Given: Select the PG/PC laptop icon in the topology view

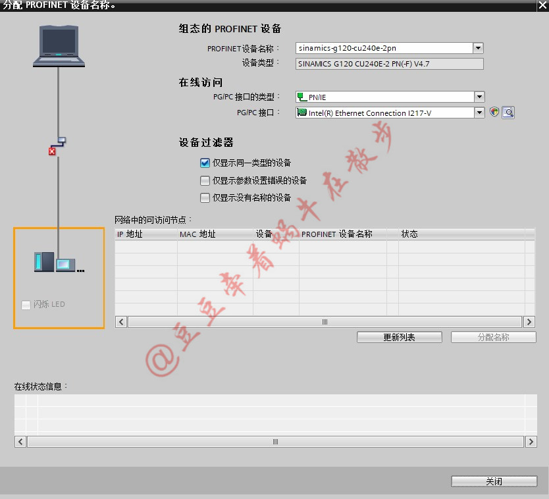Looking at the screenshot, I should 58,43.
